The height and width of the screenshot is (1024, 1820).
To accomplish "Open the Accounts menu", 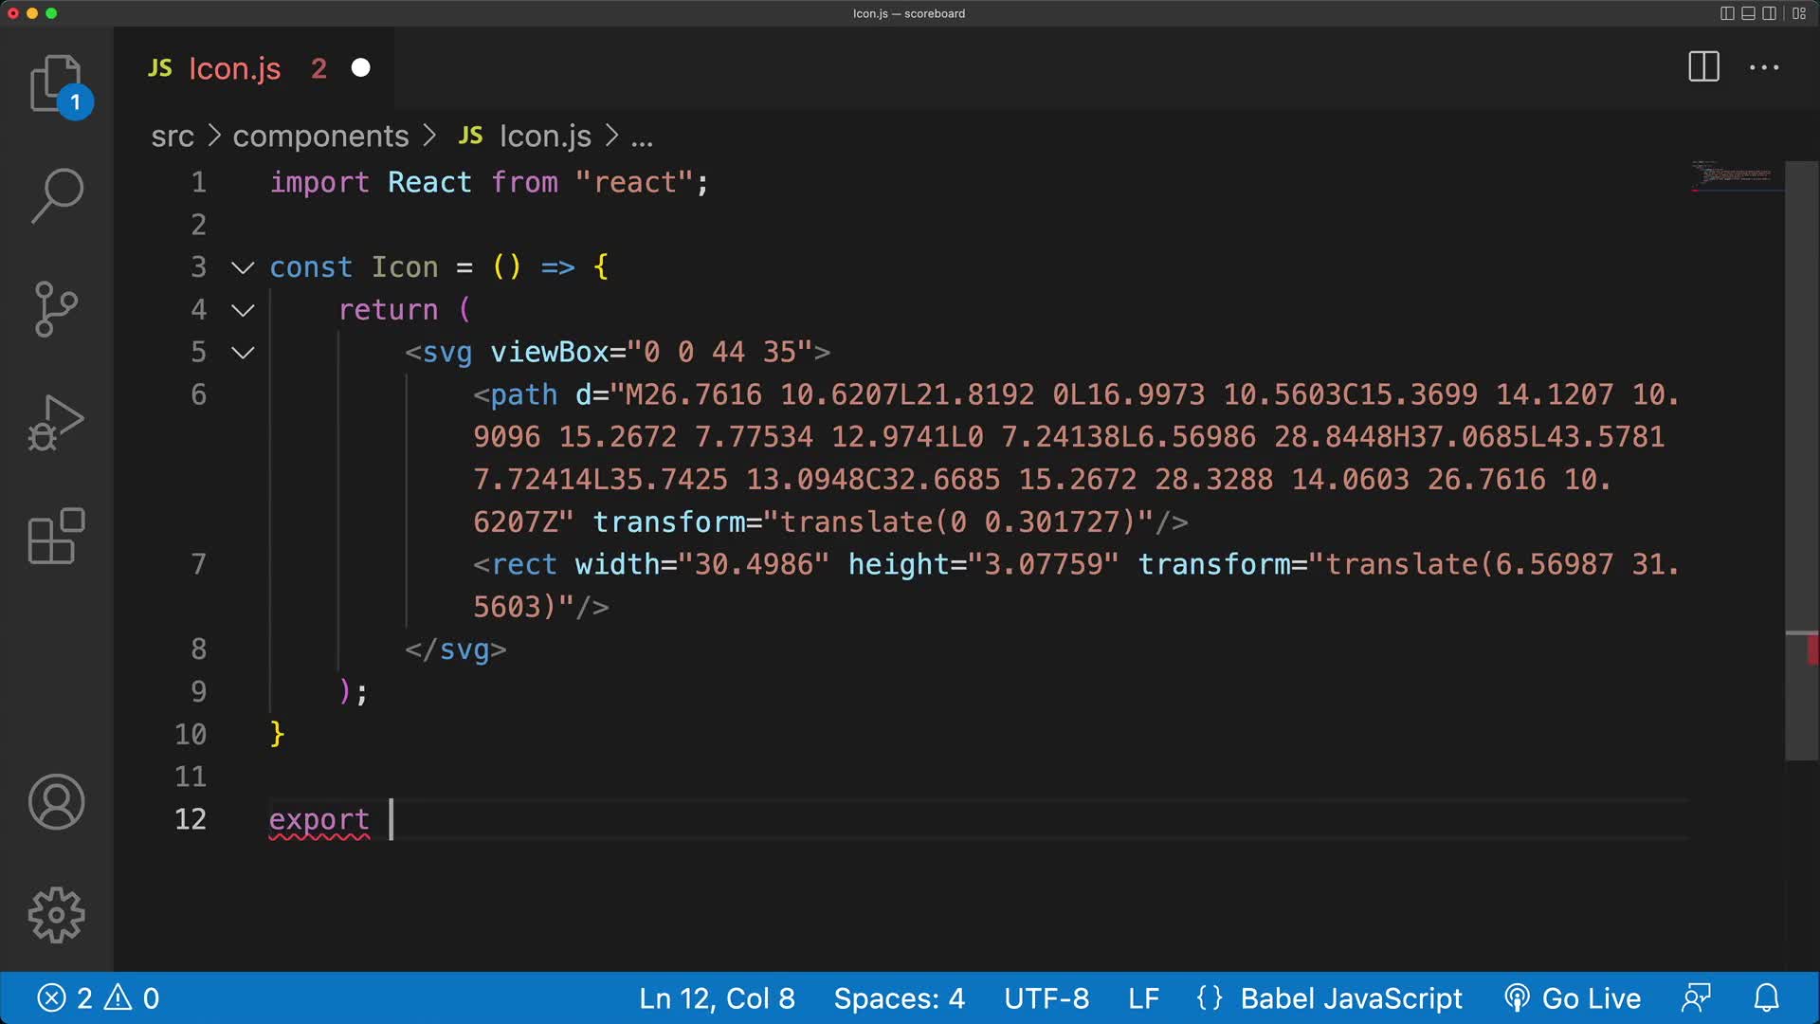I will (57, 801).
